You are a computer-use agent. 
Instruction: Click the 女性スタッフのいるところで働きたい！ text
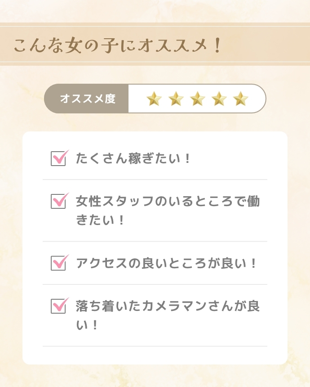coord(167,211)
